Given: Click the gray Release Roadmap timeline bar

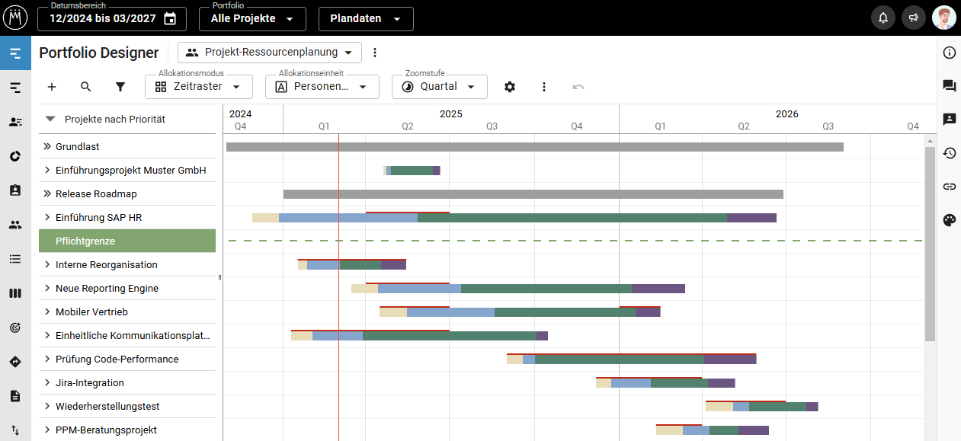Looking at the screenshot, I should pyautogui.click(x=533, y=194).
